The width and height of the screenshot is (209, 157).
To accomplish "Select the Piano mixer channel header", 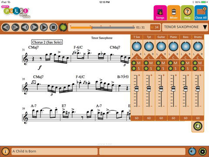I will [173, 37].
